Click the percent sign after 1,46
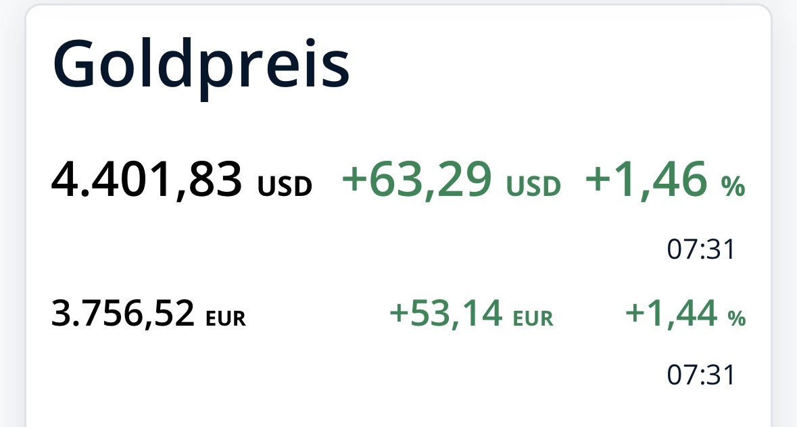Screen dimensions: 797x427 733,186
